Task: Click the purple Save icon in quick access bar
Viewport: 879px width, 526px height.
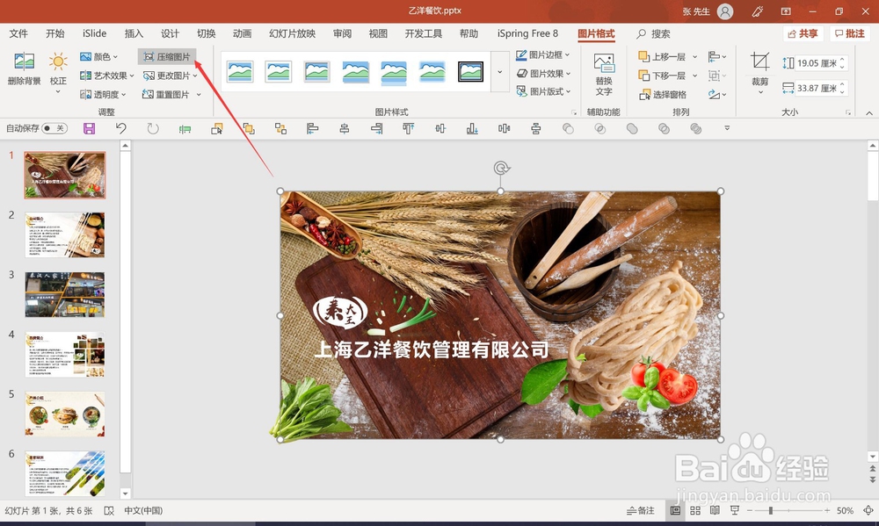Action: (89, 129)
